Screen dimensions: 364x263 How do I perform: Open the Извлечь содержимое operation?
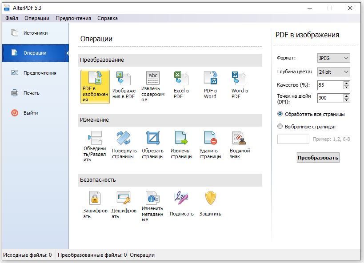[x=153, y=87]
